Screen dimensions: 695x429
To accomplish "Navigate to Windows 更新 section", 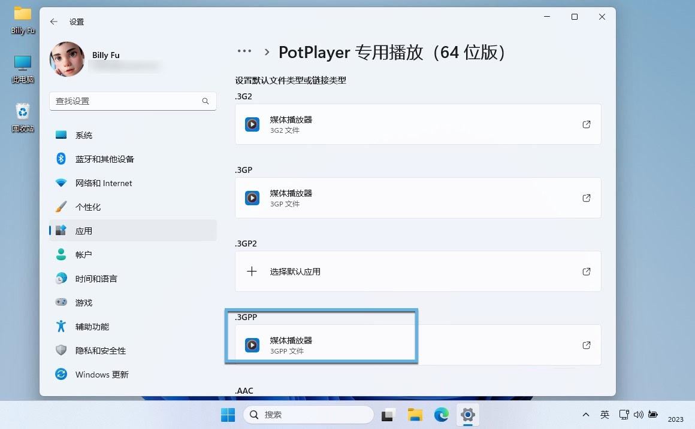I will pos(102,375).
